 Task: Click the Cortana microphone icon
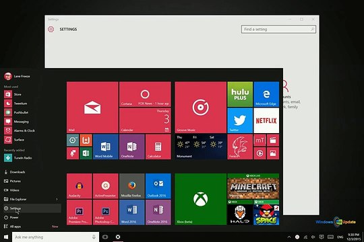coord(94,237)
